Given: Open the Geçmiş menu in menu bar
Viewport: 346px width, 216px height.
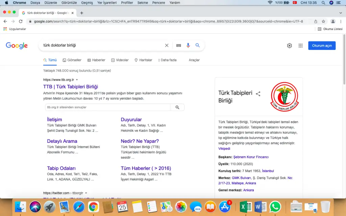Looking at the screenshot, I should coord(87,3).
